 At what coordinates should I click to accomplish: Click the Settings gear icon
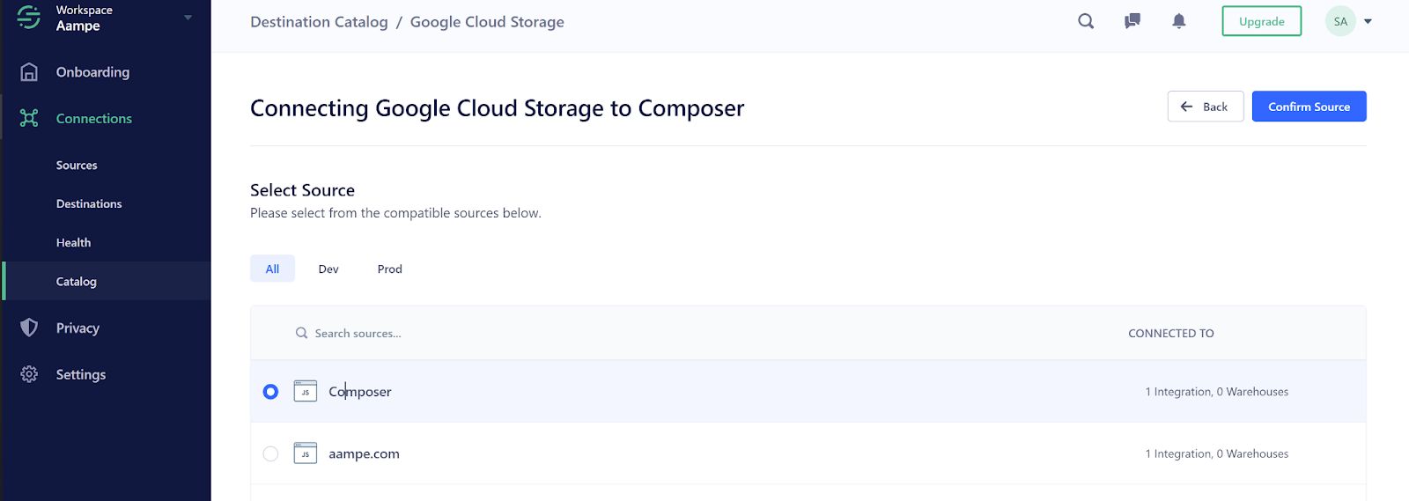(x=29, y=374)
